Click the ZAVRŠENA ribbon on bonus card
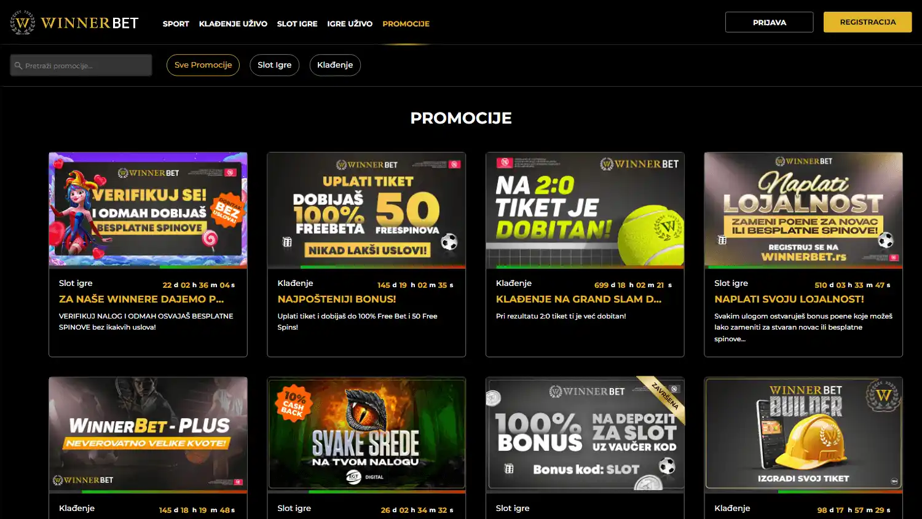The width and height of the screenshot is (922, 519). [x=664, y=397]
